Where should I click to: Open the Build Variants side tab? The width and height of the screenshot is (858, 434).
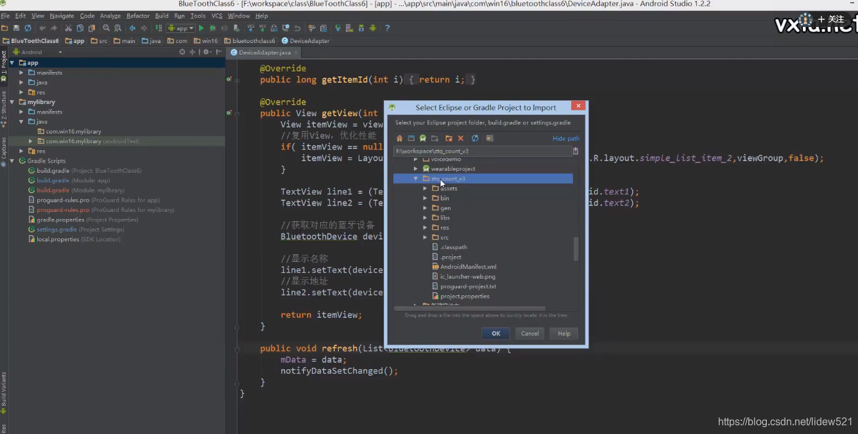3,392
